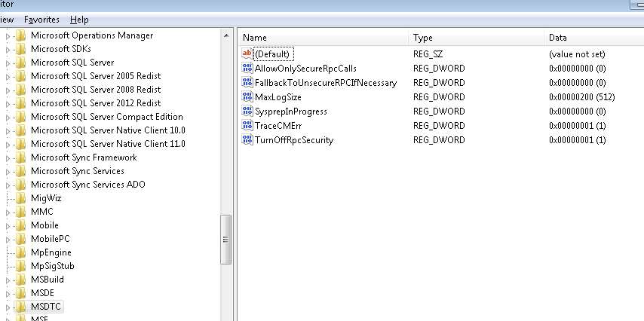Screen dimensions: 644x321
Task: Select the AllowOnlySecureRpcCalls value name
Action: point(305,68)
